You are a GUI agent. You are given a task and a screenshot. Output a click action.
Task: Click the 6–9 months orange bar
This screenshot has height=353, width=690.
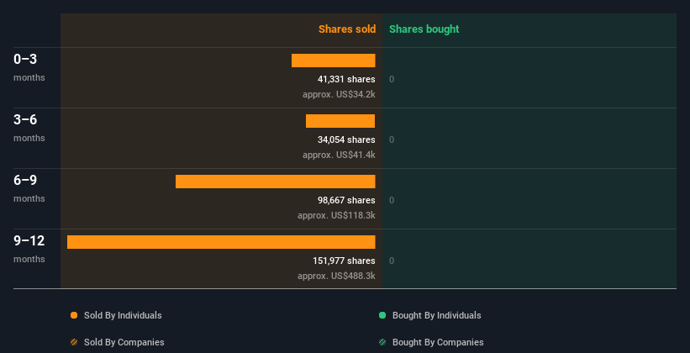pos(276,182)
